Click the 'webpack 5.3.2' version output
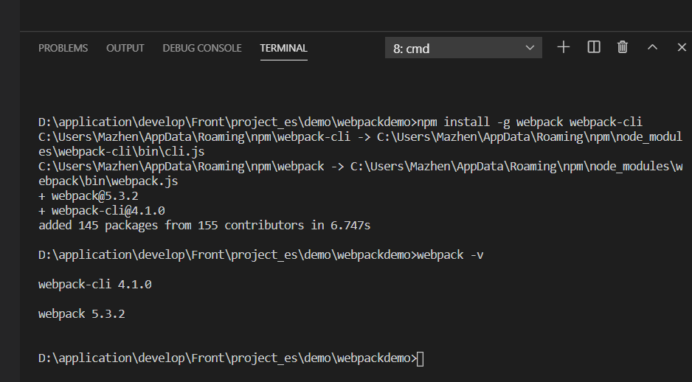 (82, 314)
